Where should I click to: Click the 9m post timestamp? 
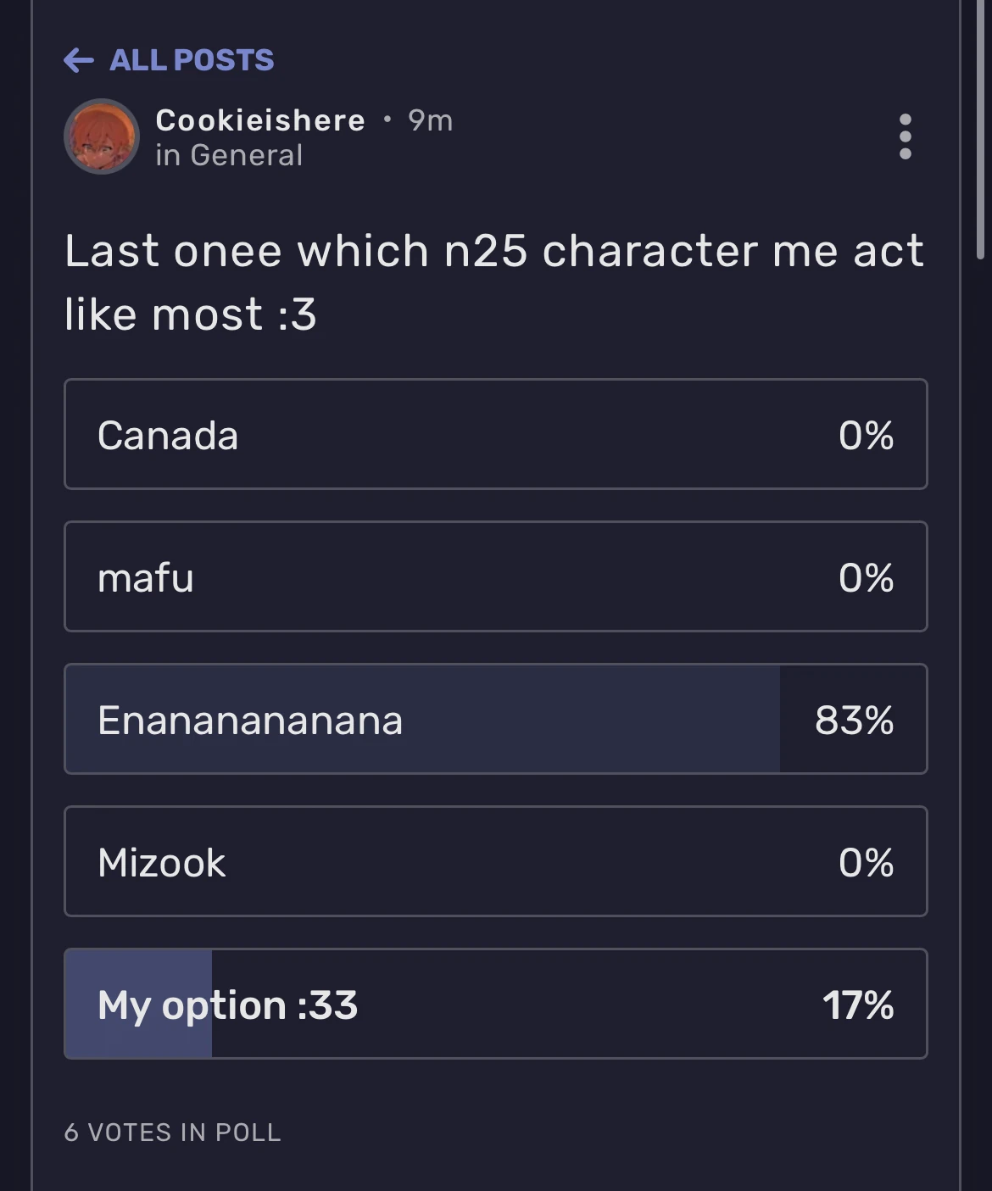(x=431, y=120)
